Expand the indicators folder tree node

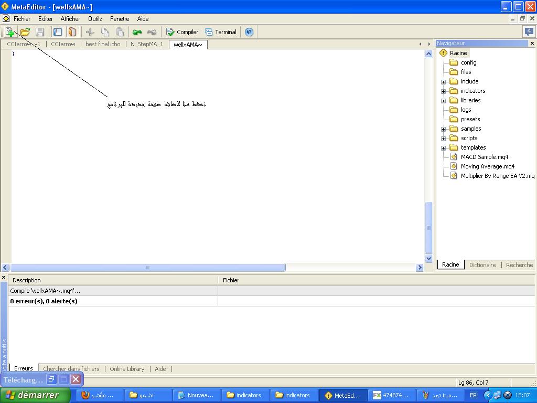(x=443, y=91)
